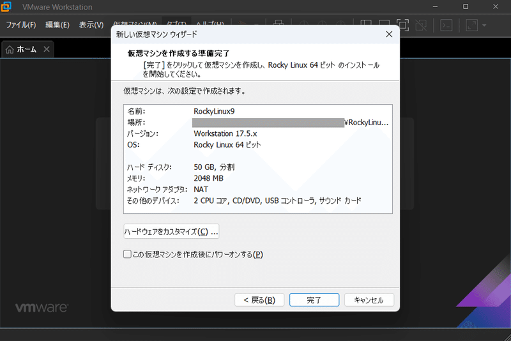
Task: Click the ネットワーク アダプタ: label
Action: [x=157, y=189]
